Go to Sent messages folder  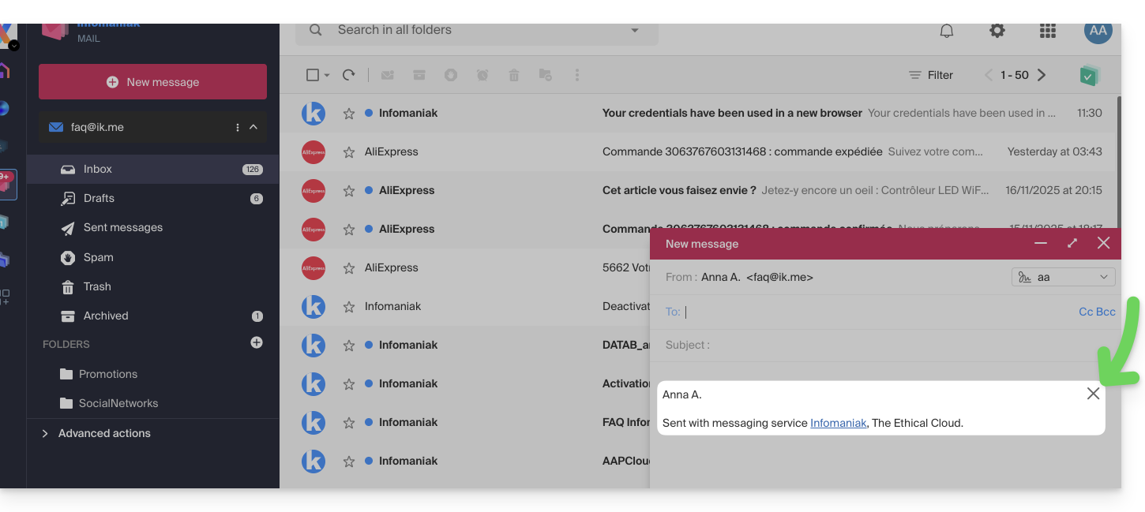[x=122, y=227]
